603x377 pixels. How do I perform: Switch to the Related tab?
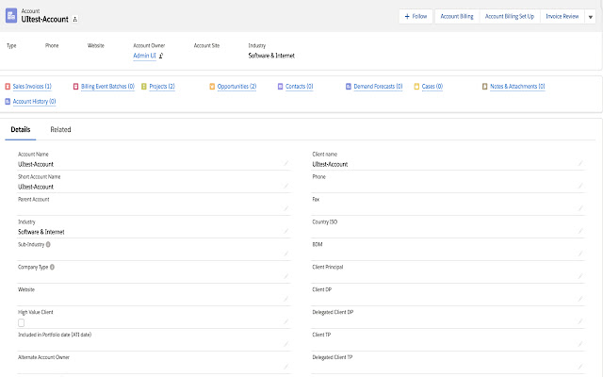pos(60,129)
